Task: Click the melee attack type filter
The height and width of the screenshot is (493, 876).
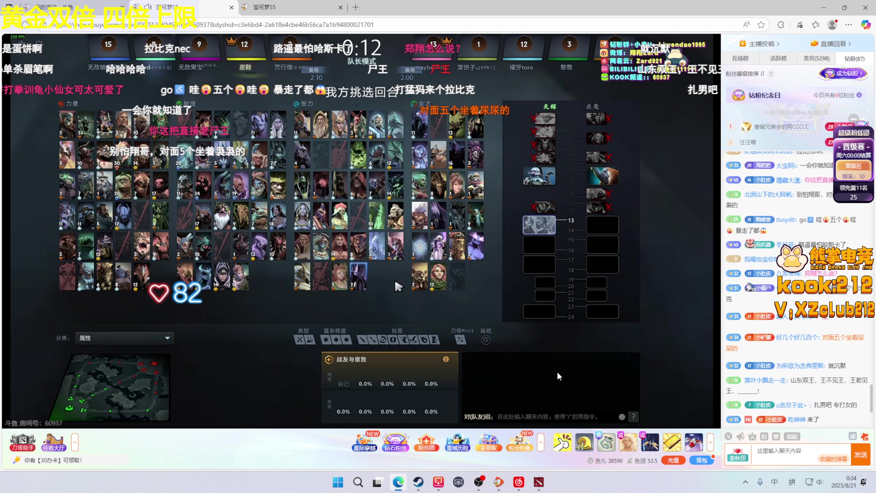Action: 299,340
